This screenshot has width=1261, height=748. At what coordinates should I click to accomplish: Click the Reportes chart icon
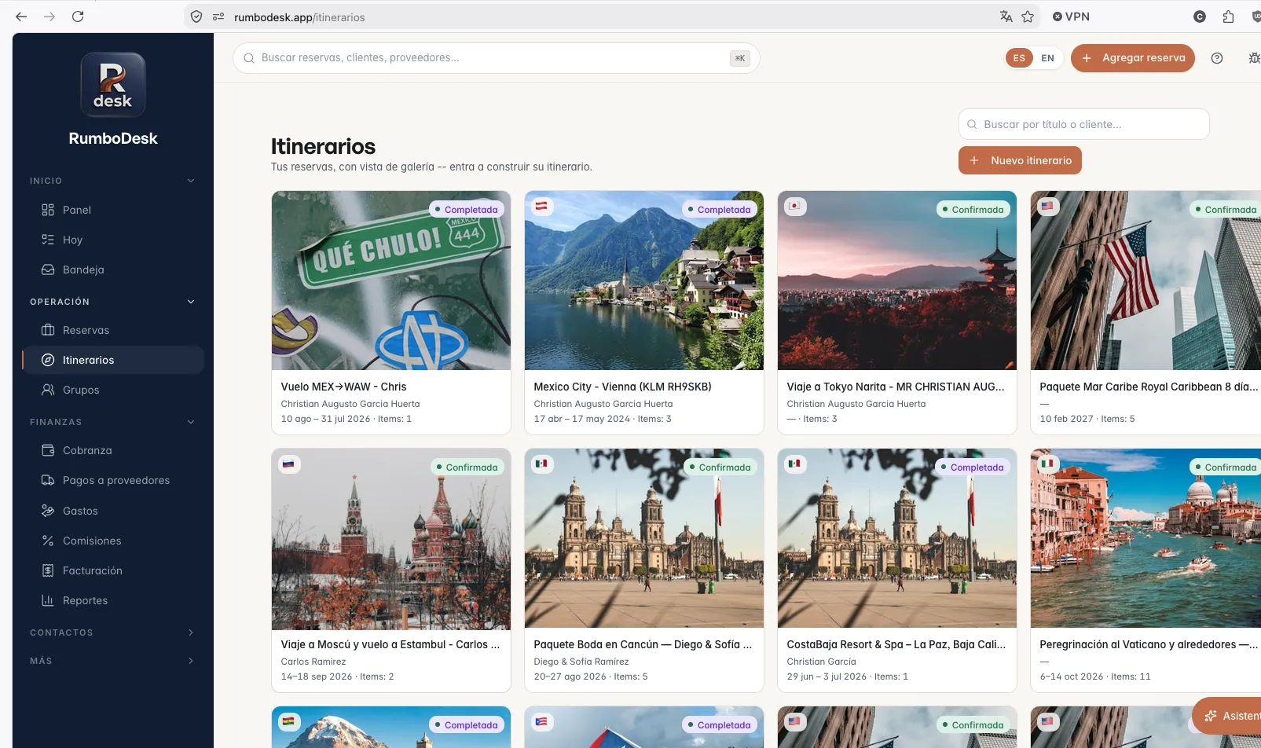[48, 600]
